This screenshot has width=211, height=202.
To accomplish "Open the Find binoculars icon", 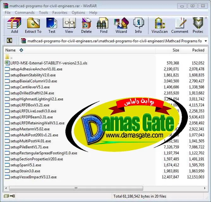I will (x=103, y=23).
